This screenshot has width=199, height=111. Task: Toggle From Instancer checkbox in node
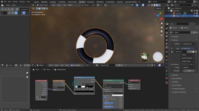click(x=37, y=99)
